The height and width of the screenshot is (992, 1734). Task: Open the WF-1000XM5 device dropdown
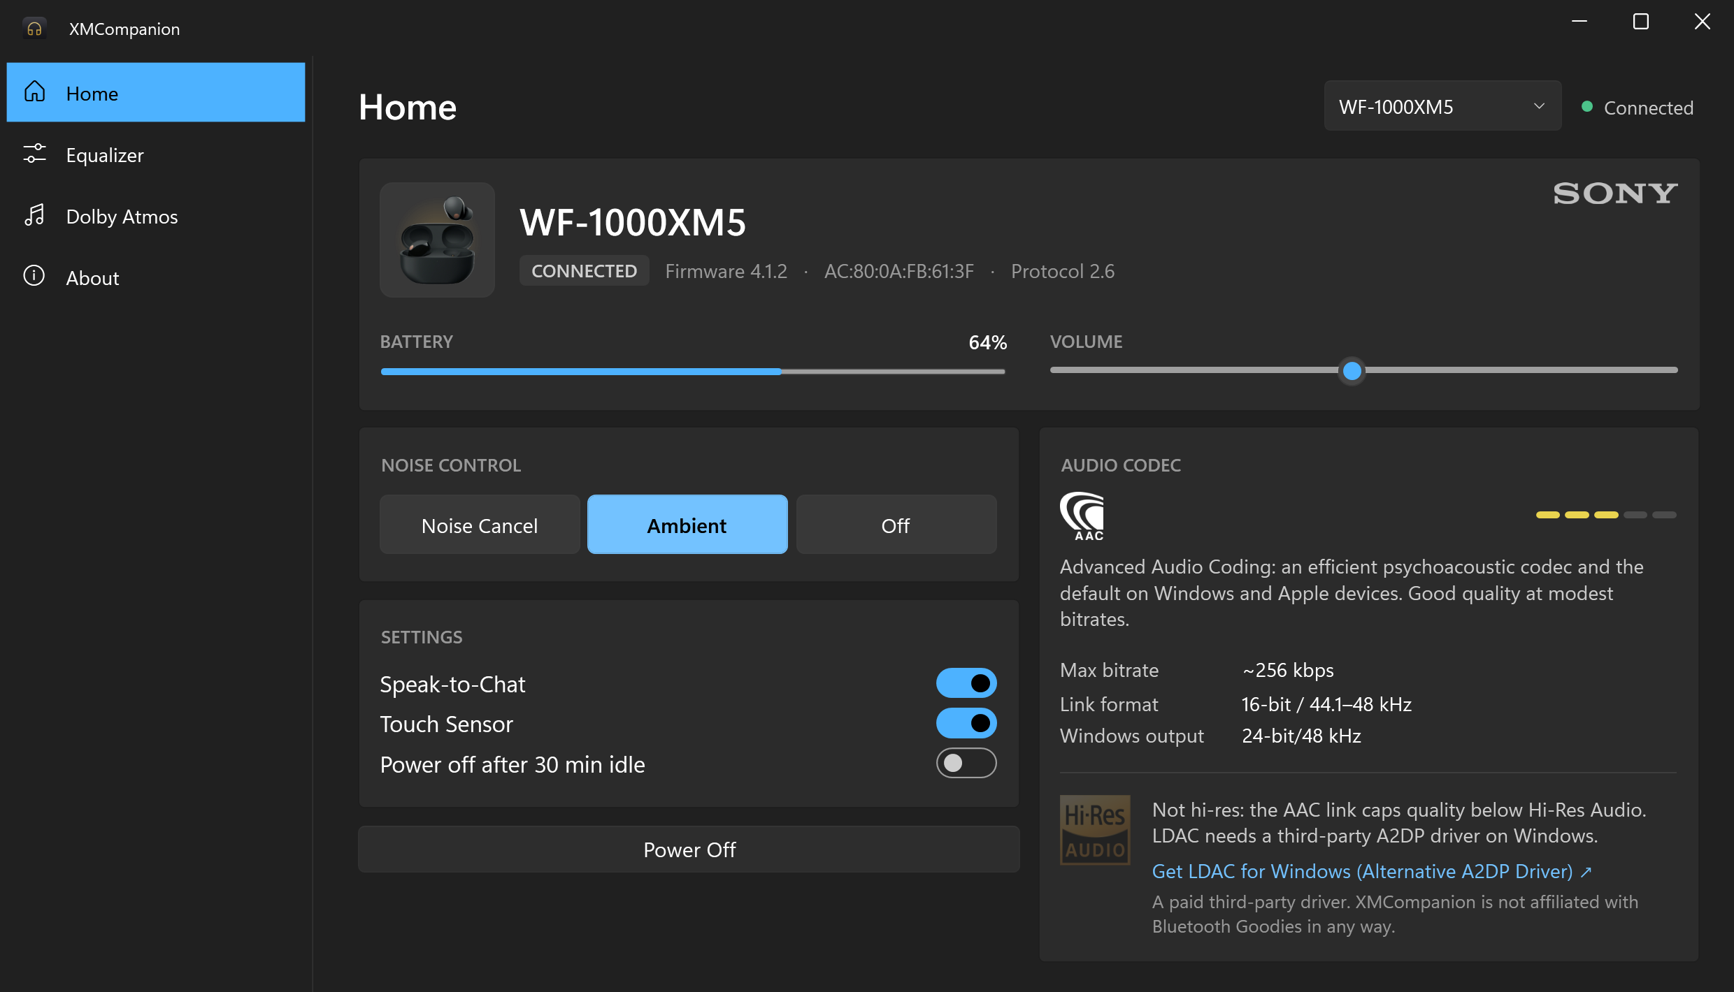pyautogui.click(x=1442, y=106)
